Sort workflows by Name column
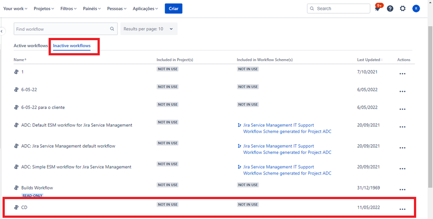Viewport: 433px width, 219px height. tap(20, 60)
